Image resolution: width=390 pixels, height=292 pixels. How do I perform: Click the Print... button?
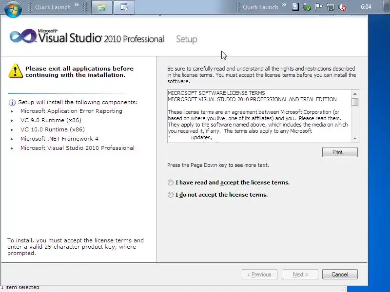[x=340, y=152]
